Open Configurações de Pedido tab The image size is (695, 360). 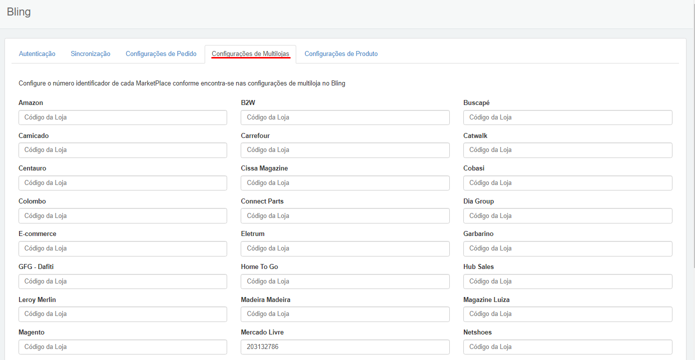(x=161, y=53)
